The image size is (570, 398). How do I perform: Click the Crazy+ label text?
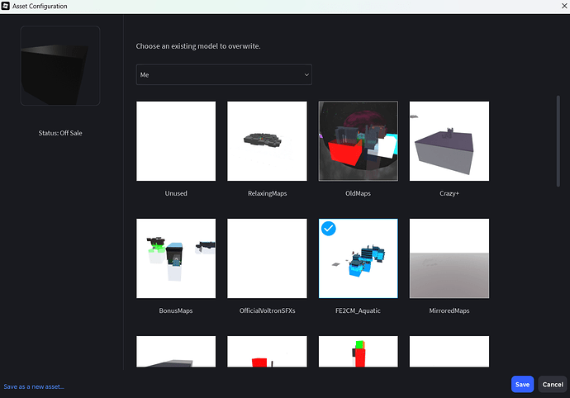click(449, 193)
